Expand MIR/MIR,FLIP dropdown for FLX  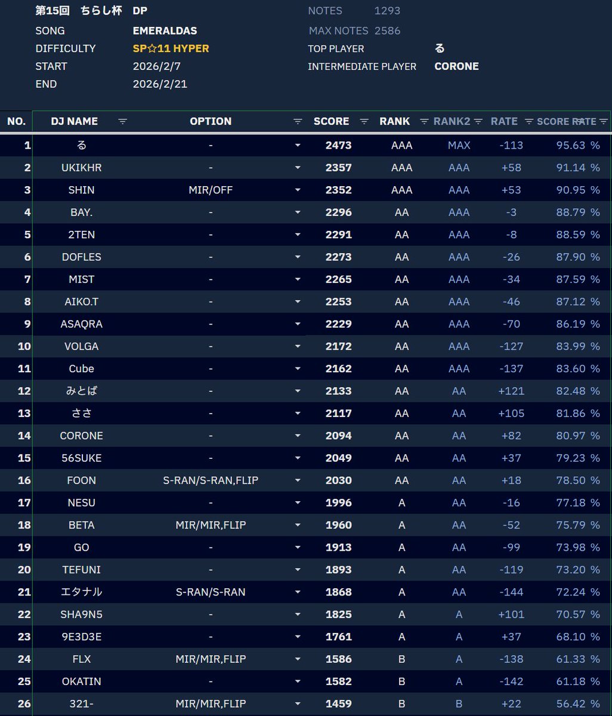[298, 659]
